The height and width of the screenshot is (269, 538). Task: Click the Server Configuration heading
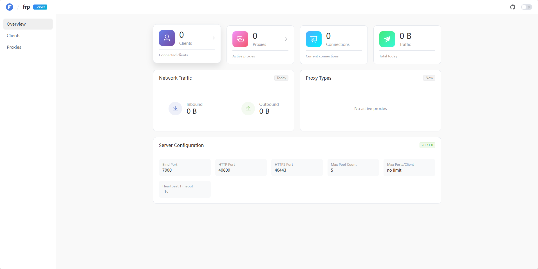[181, 145]
